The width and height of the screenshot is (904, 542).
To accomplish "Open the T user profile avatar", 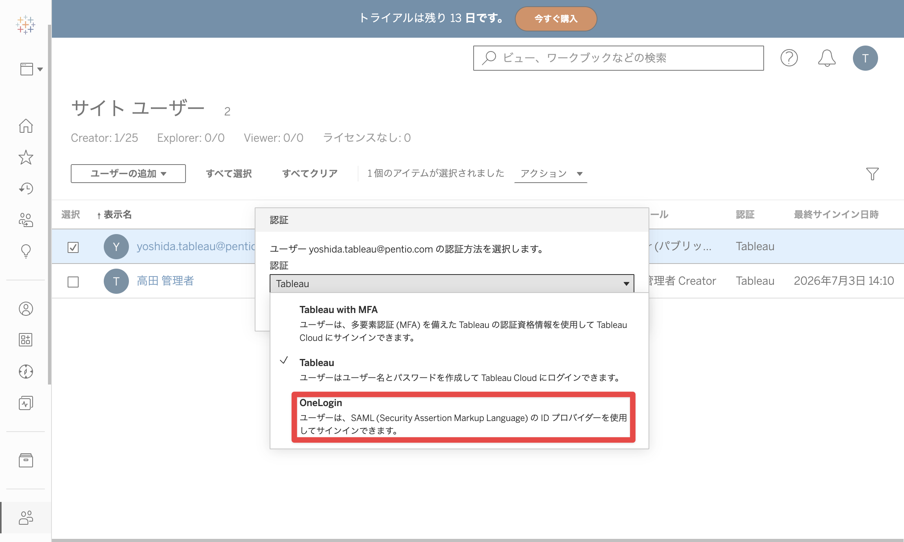I will coord(865,58).
